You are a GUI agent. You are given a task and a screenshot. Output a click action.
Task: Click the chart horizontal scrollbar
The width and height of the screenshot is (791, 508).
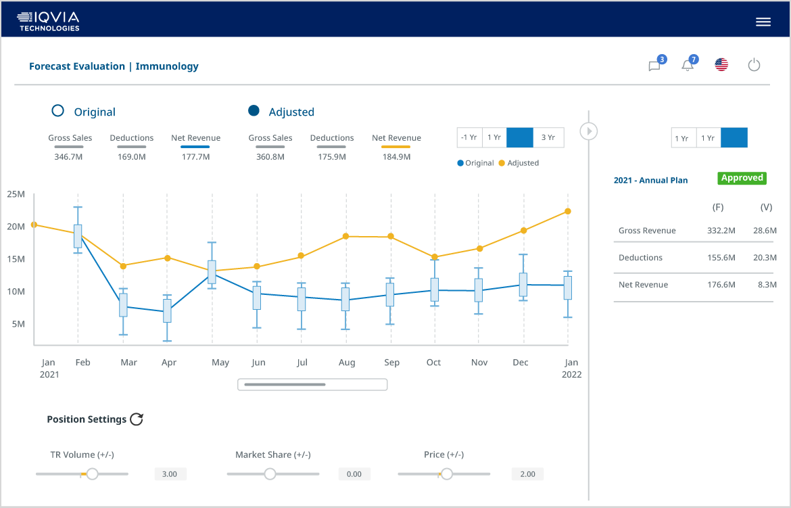click(312, 385)
